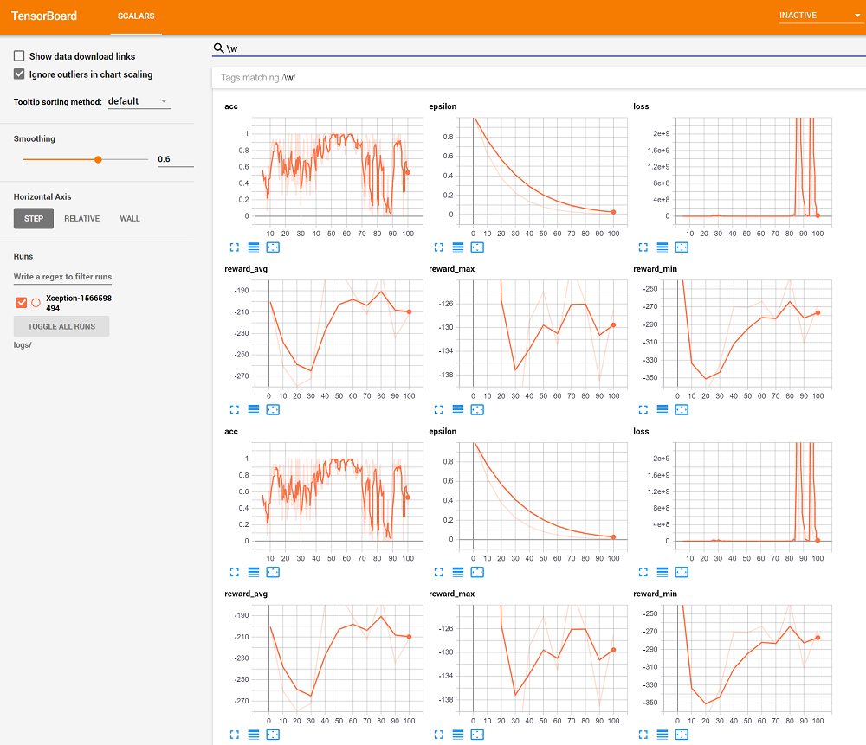Select WALL horizontal axis button
The height and width of the screenshot is (745, 866).
[x=130, y=219]
